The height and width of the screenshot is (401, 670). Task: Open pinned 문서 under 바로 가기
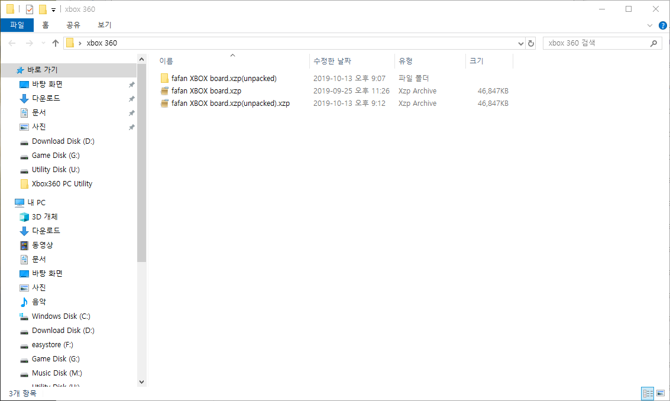pyautogui.click(x=39, y=112)
